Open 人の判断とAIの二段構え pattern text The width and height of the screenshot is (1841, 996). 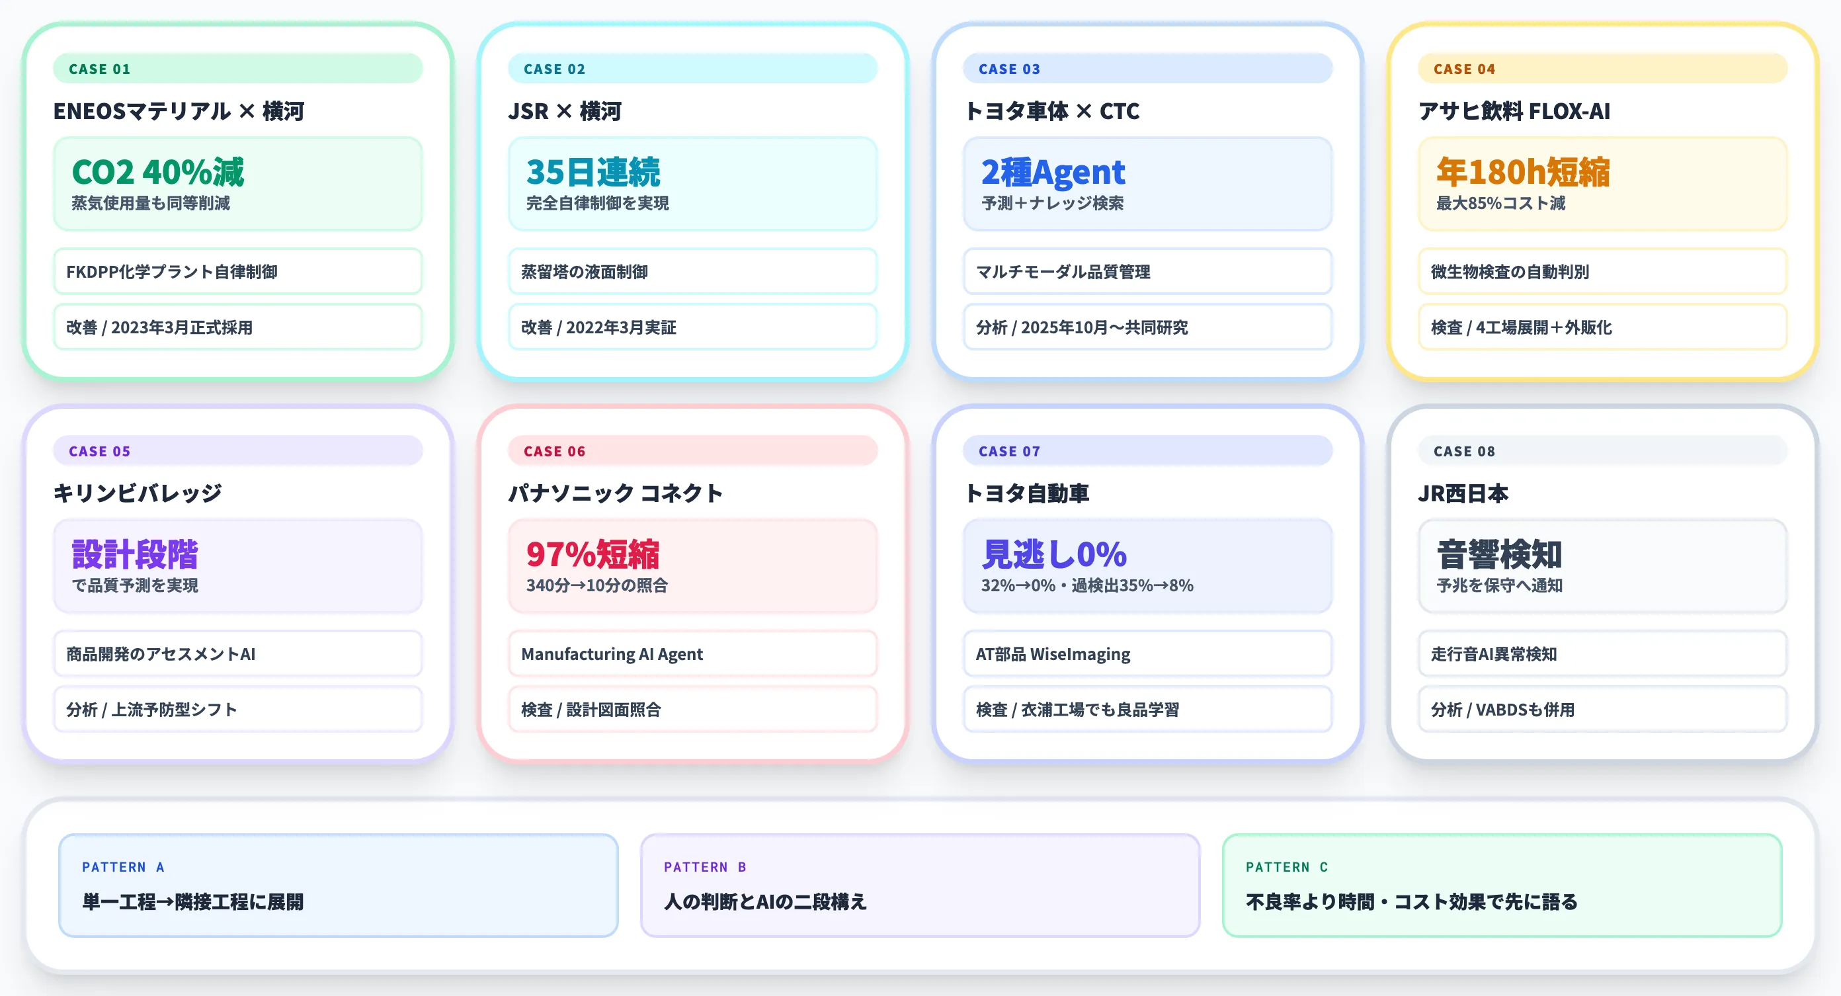click(x=765, y=901)
